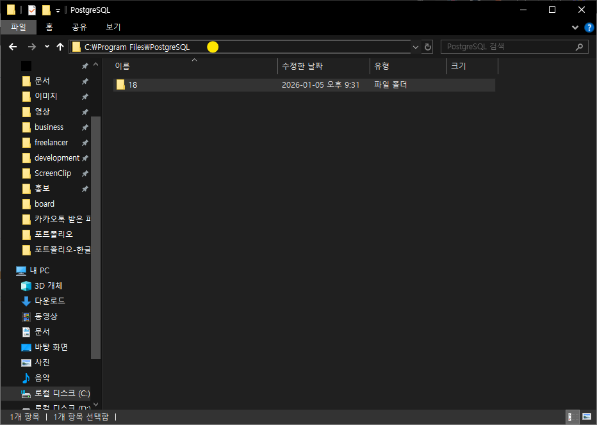Open 동영상 folder under 내 PC
The height and width of the screenshot is (425, 597).
[x=45, y=317]
